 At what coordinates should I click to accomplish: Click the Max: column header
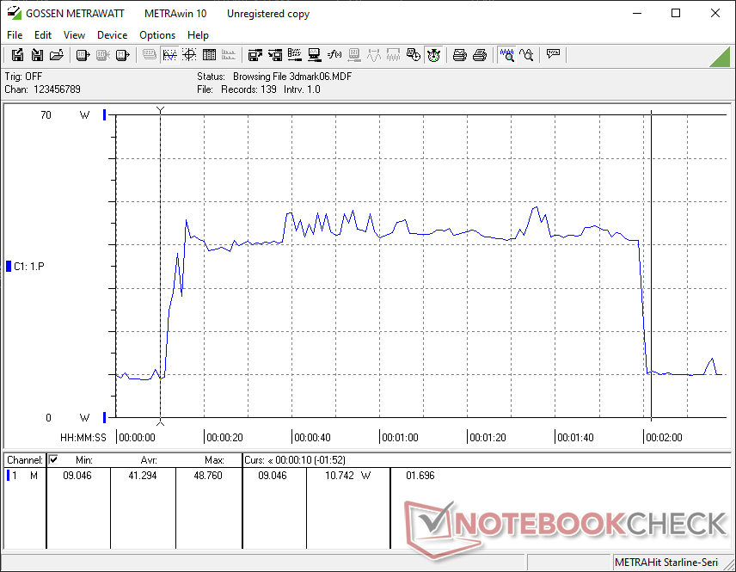click(x=214, y=460)
